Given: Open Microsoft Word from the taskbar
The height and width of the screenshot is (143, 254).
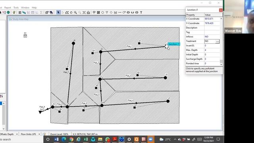Looking at the screenshot, I should [x=56, y=139].
